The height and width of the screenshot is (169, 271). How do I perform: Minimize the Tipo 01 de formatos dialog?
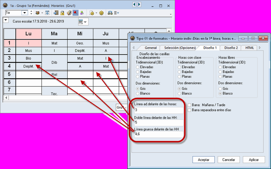[243, 38]
